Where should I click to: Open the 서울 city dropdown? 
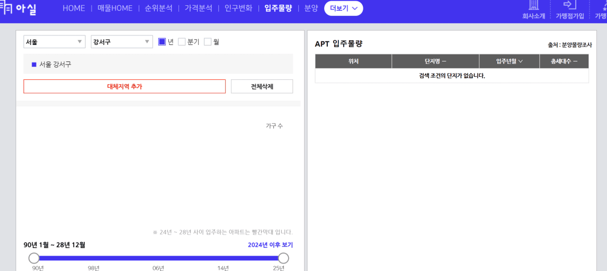(x=55, y=42)
